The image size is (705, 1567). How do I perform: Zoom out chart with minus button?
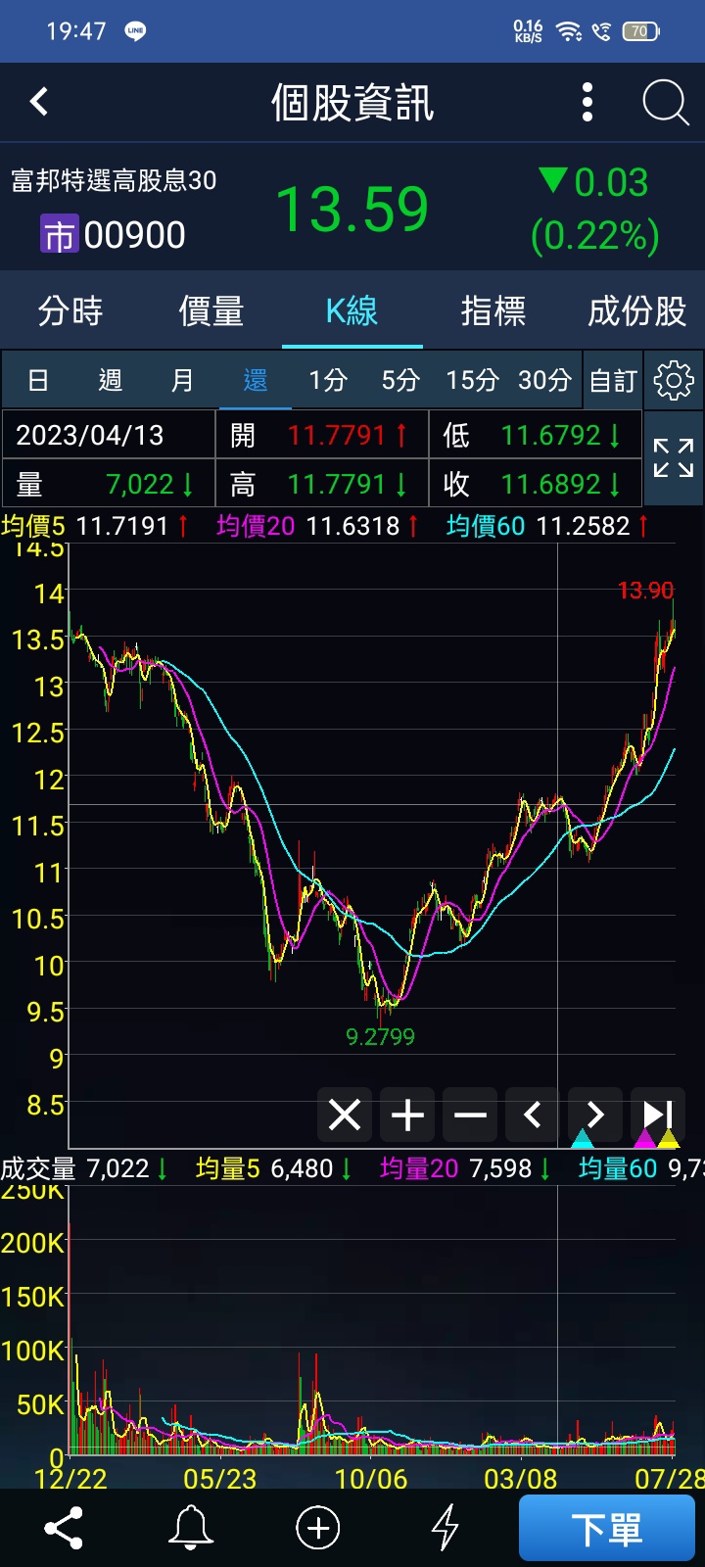coord(470,1115)
